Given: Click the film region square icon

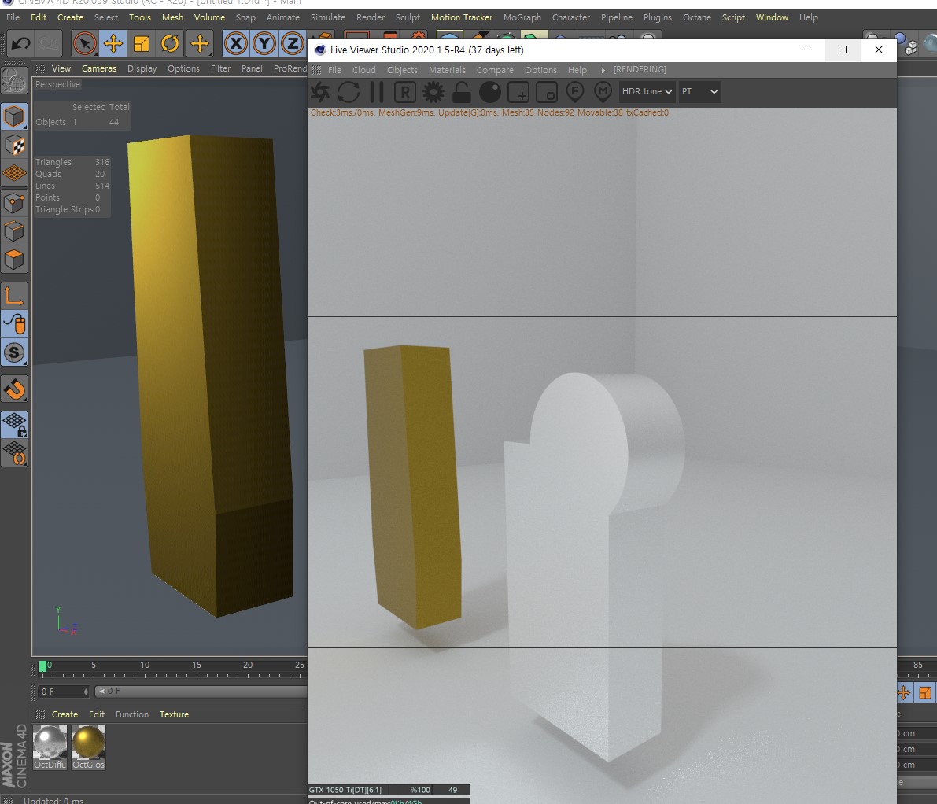Looking at the screenshot, I should 547,92.
